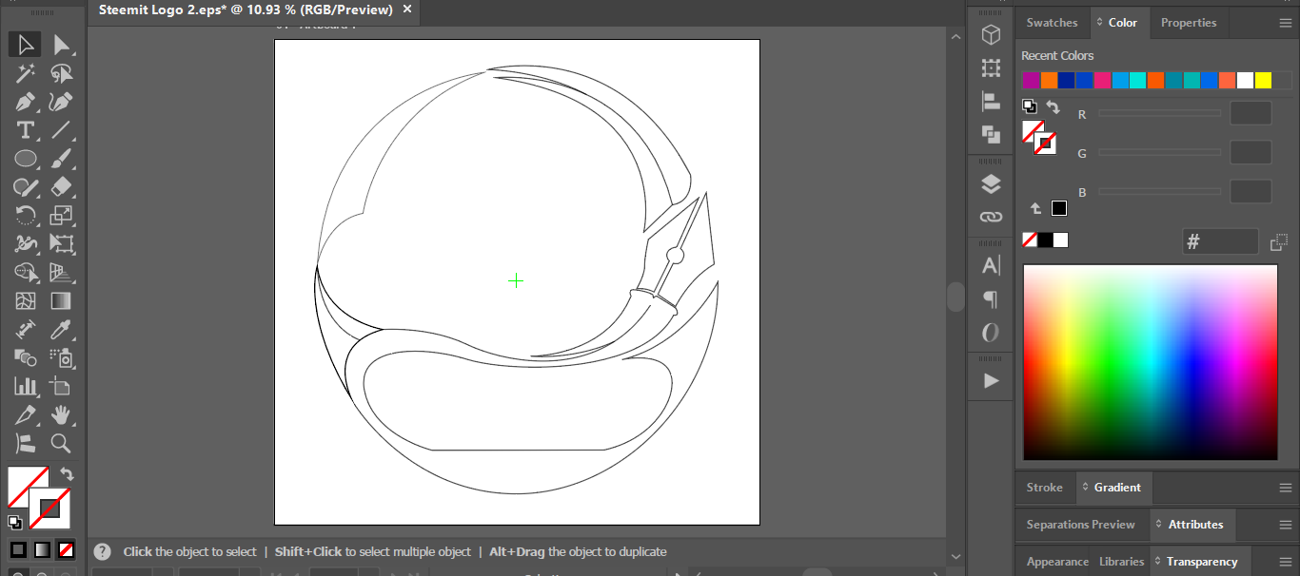Swap fill and stroke in Color panel

coord(1053,107)
